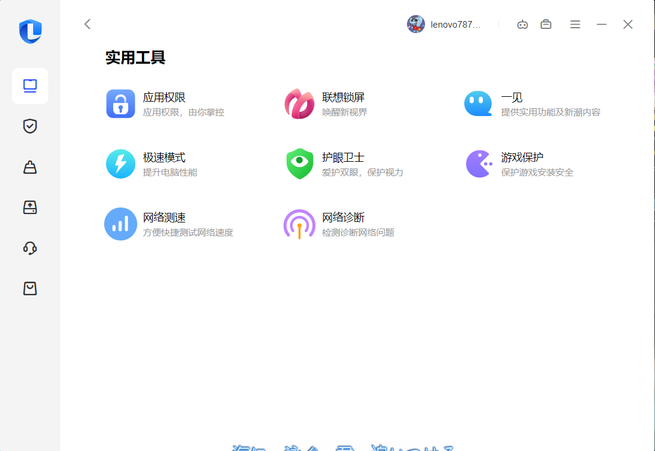The image size is (655, 451).
Task: Click the 网络诊断 antenna signal icon
Action: (300, 224)
